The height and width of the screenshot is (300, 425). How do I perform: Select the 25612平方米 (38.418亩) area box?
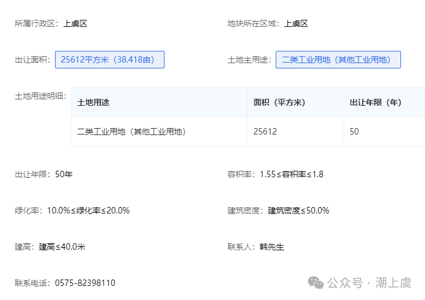109,60
